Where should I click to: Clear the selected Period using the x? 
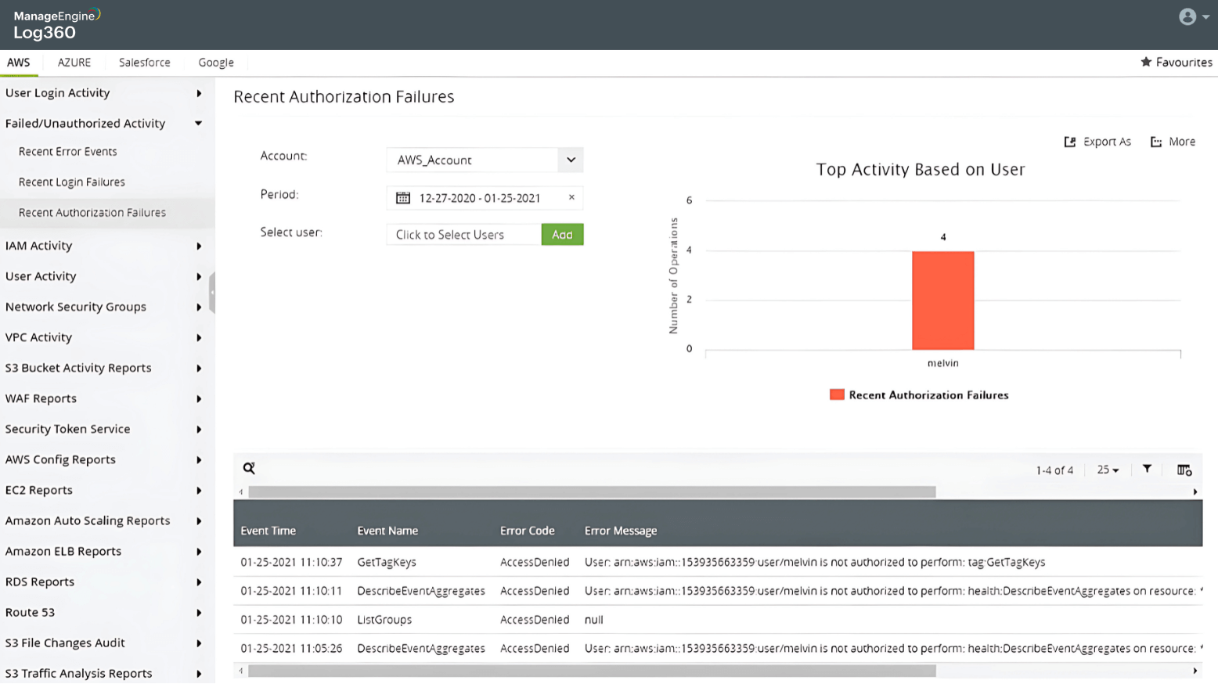(x=571, y=197)
